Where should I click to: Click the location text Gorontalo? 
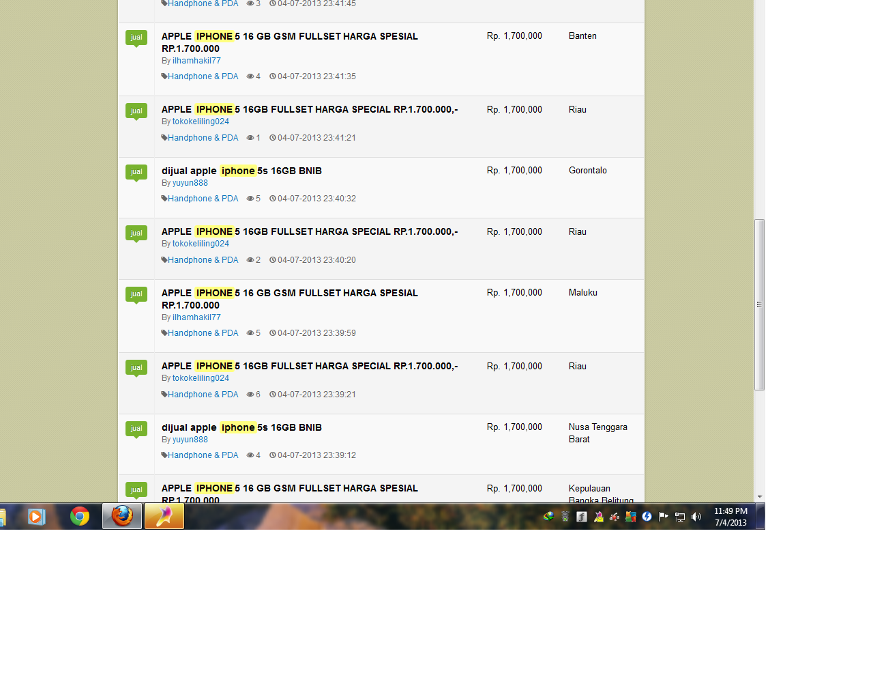pyautogui.click(x=588, y=171)
